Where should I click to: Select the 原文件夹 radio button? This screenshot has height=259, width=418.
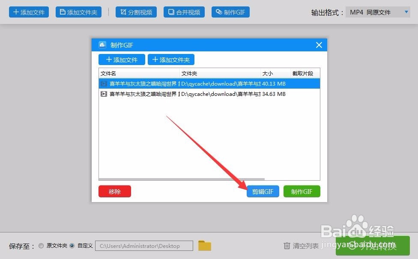pyautogui.click(x=41, y=246)
